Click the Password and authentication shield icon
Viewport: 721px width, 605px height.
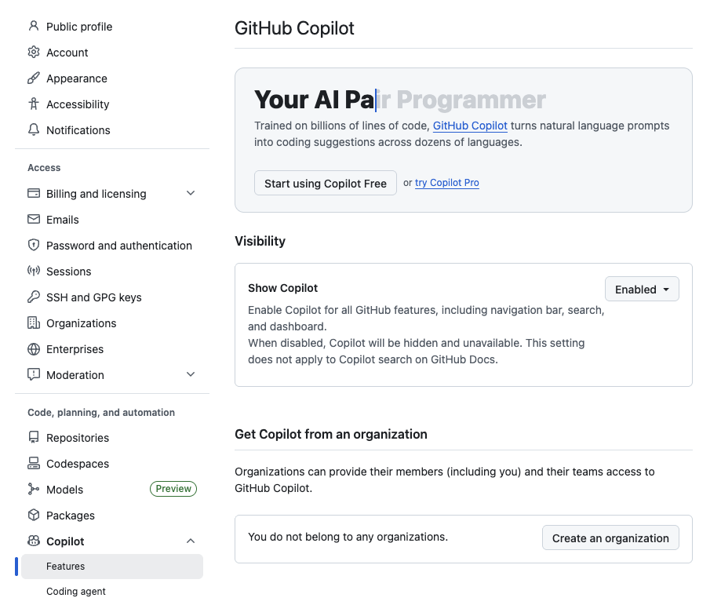[x=34, y=246]
